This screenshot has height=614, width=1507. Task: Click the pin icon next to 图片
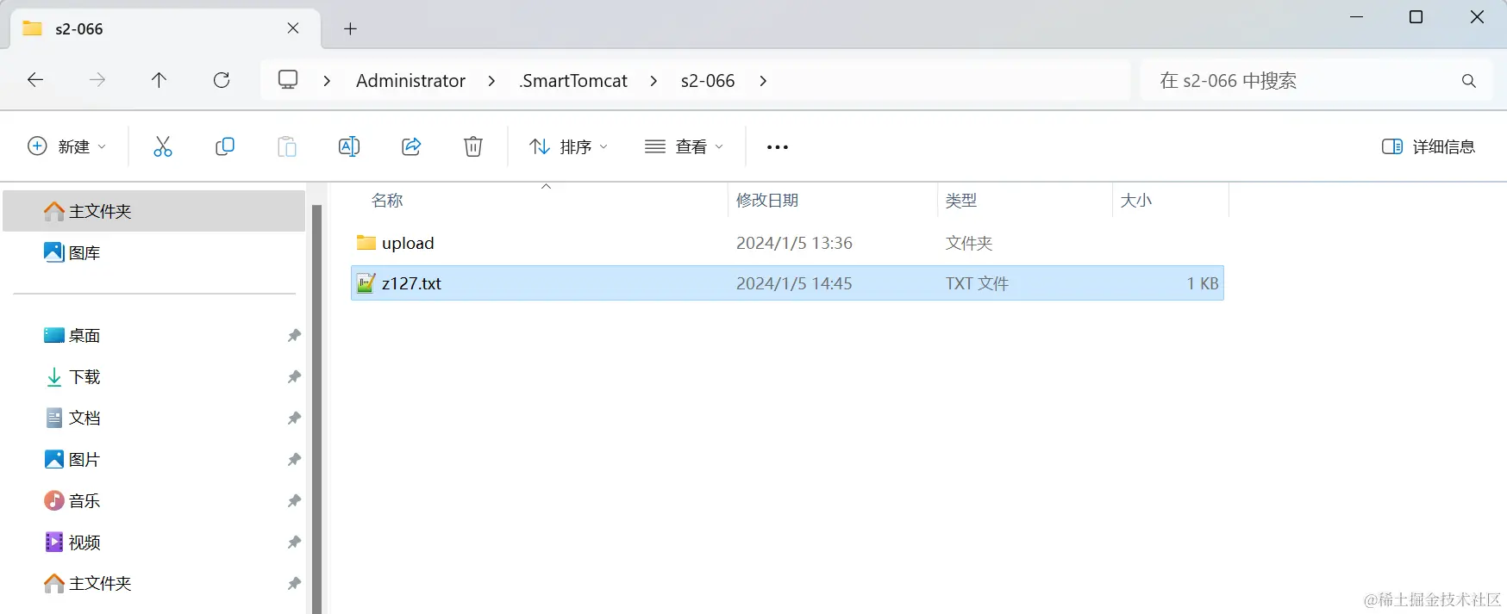tap(294, 459)
